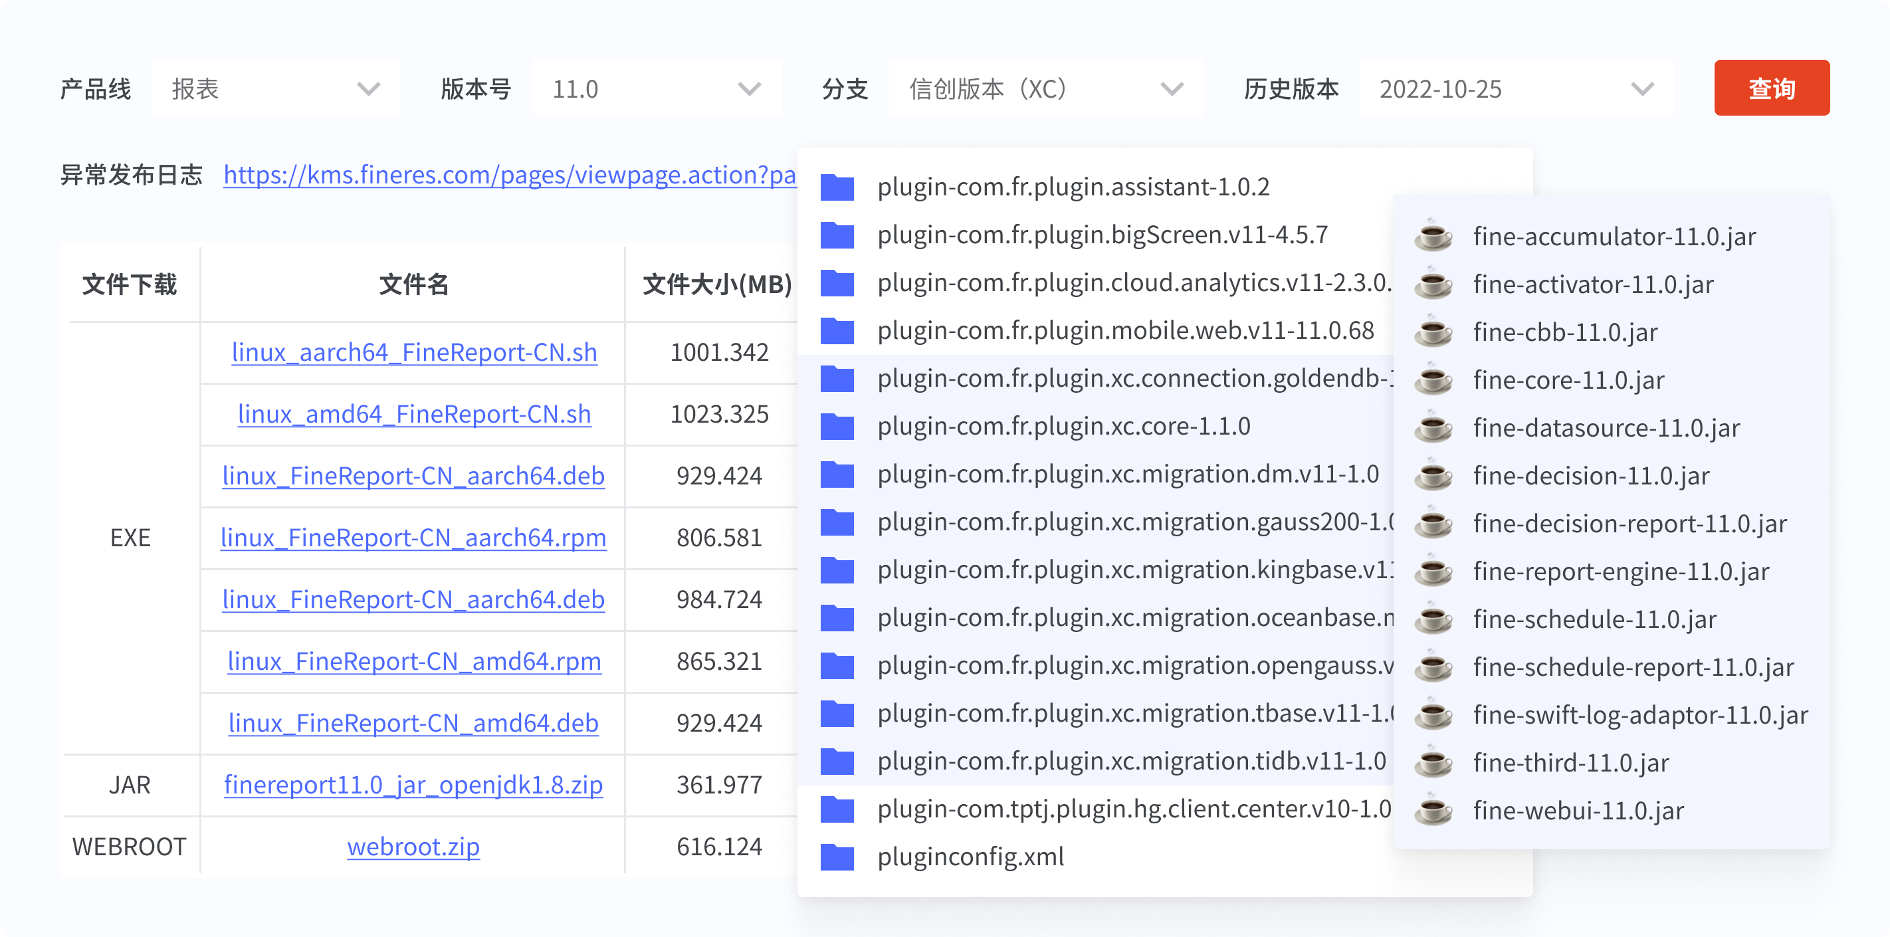
Task: Click the jar icon beside fine-webui-11.0.jar
Action: tap(1433, 811)
